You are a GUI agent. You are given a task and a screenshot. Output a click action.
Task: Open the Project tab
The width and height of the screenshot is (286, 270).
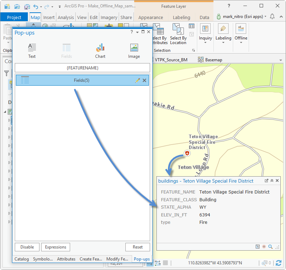click(14, 17)
